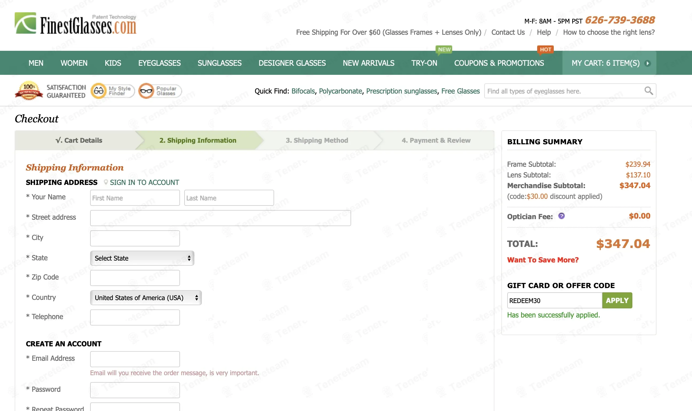
Task: Click the FinestGlasses.com logo
Action: tap(76, 24)
